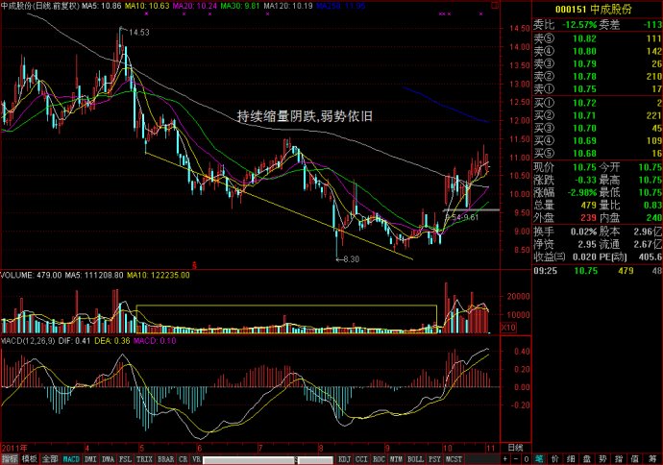Image resolution: width=663 pixels, height=465 pixels.
Task: Click the red 5 marker on the chart
Action: 195,266
